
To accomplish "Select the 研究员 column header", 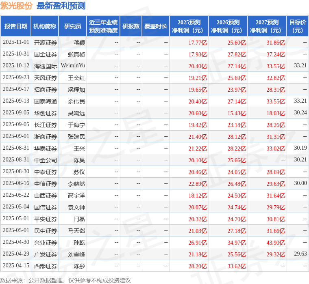I will click(73, 26).
